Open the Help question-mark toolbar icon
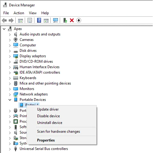 tap(39, 20)
